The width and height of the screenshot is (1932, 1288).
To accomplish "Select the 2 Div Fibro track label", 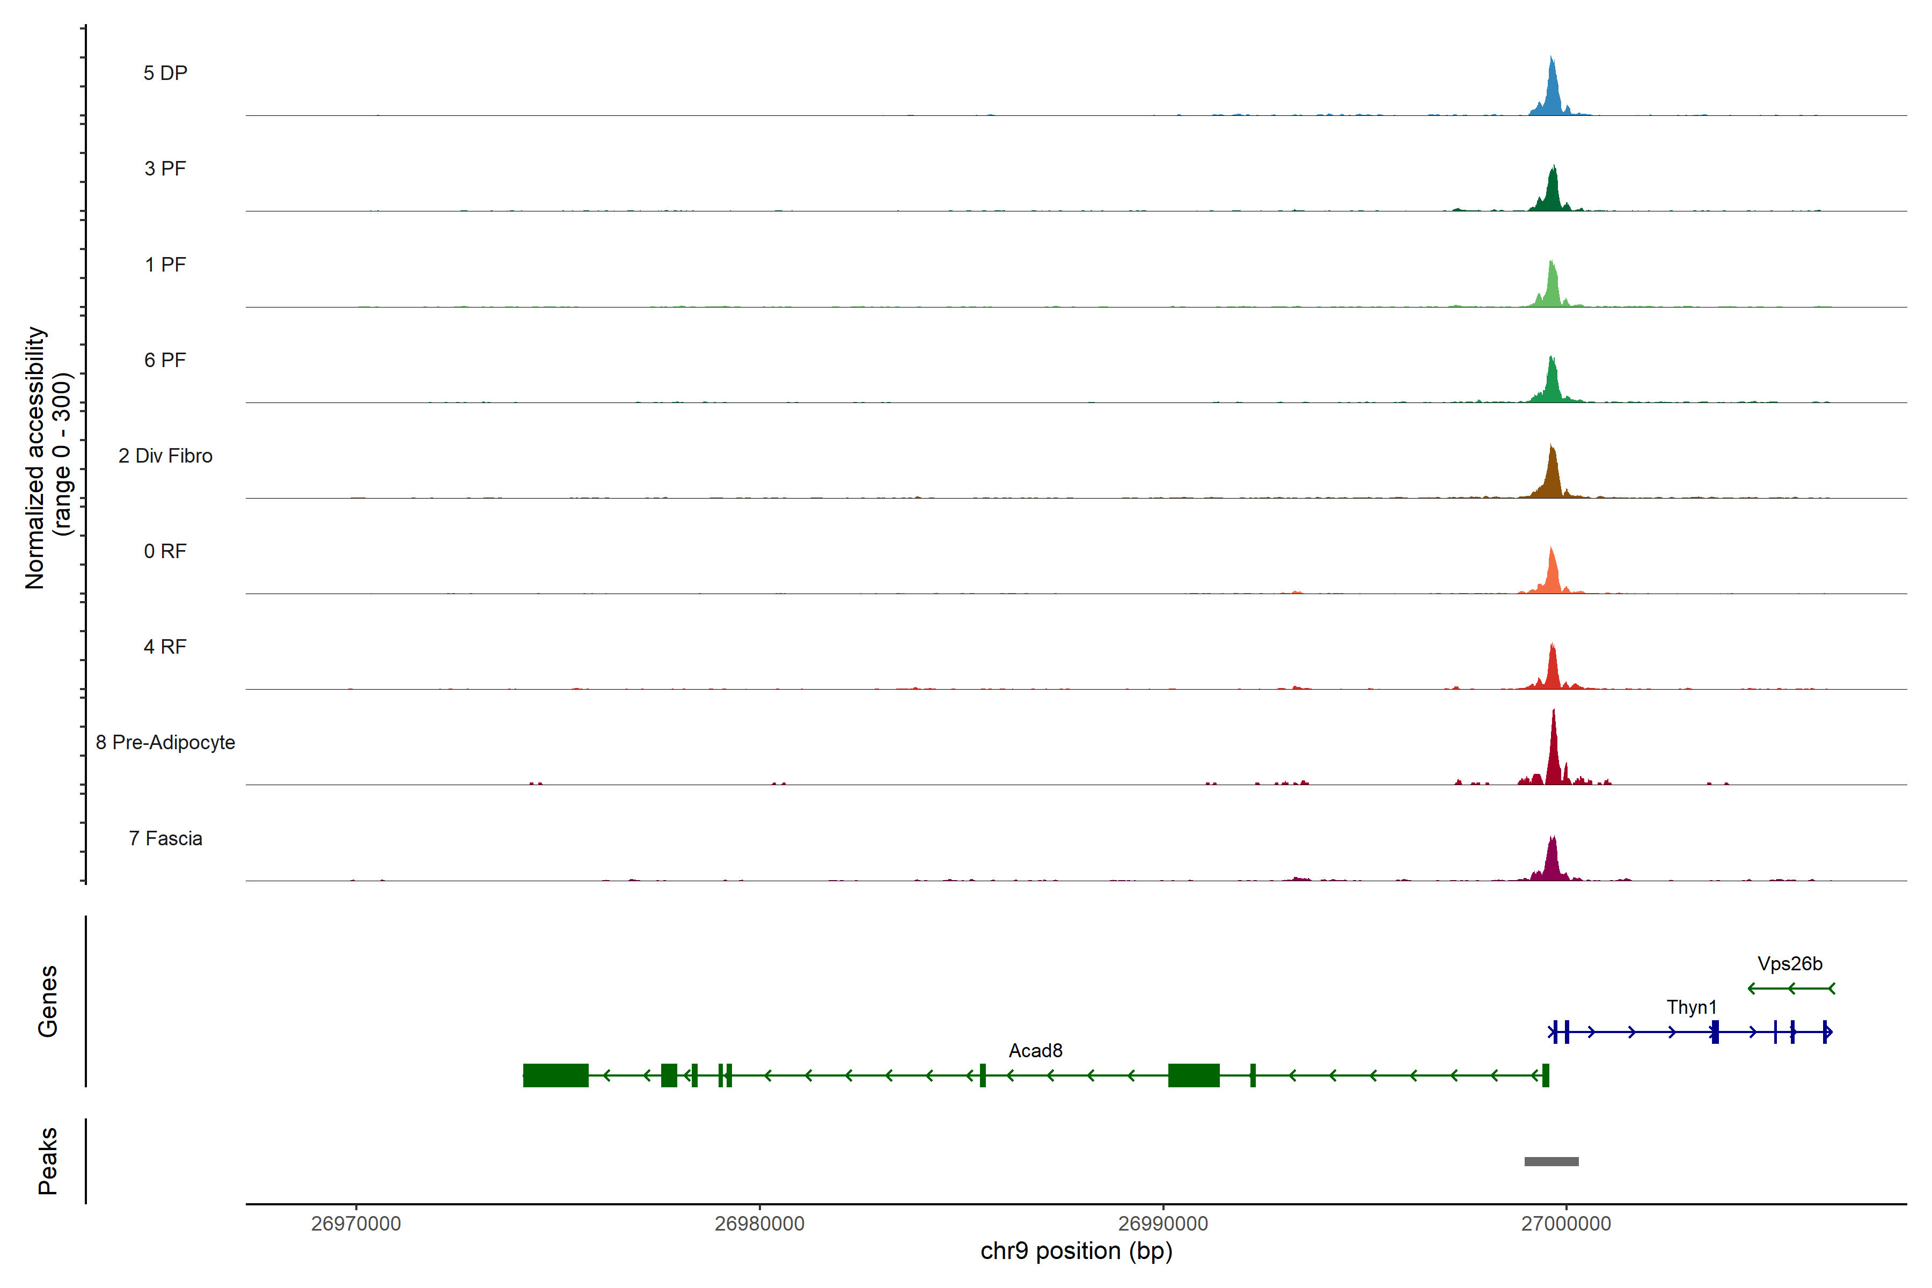I will (x=165, y=456).
